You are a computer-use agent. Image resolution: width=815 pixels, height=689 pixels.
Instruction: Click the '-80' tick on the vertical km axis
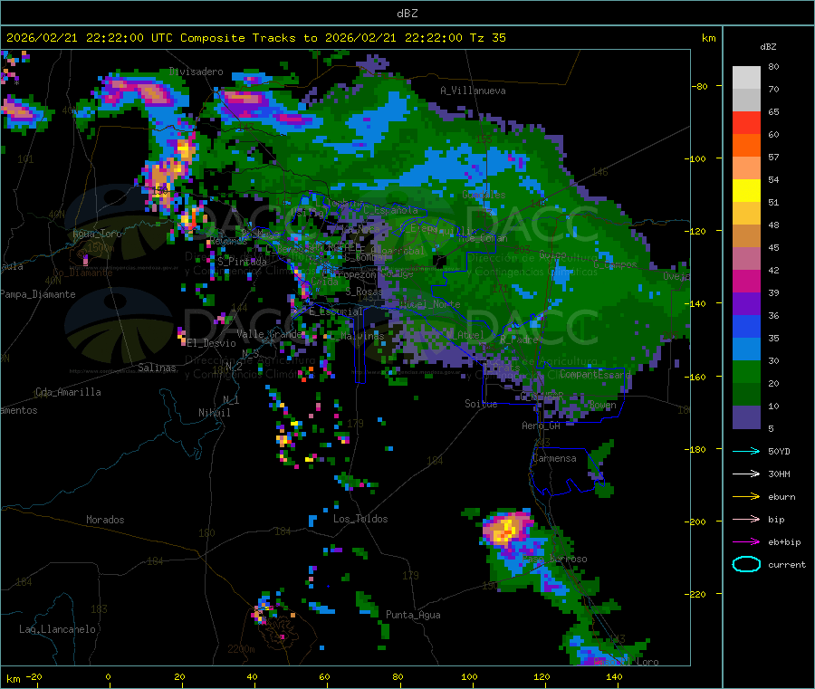[x=700, y=86]
